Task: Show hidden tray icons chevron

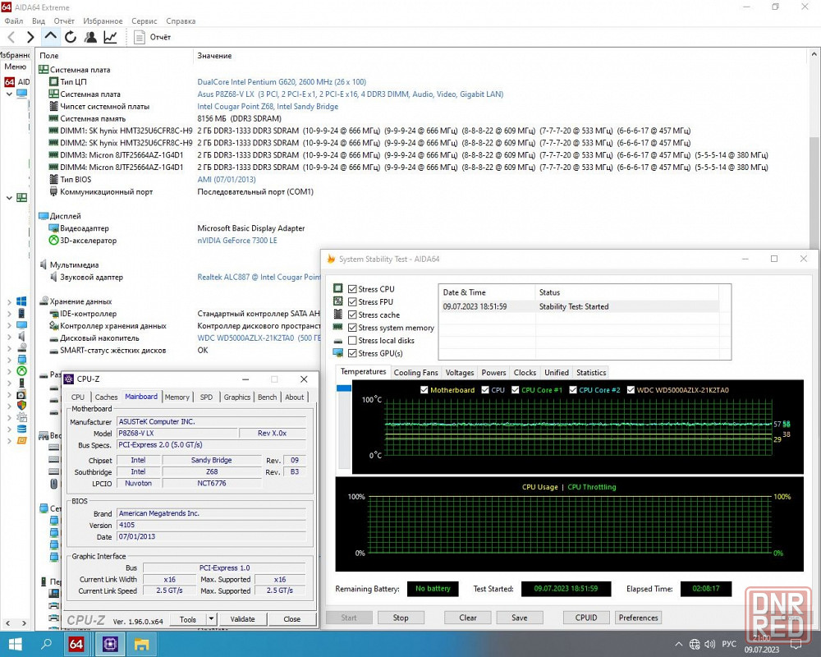Action: 679,645
